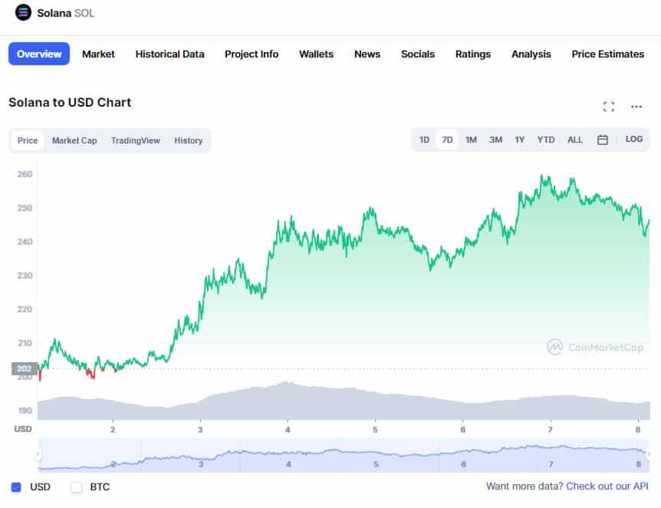Image resolution: width=661 pixels, height=508 pixels.
Task: Open the three-dot chart options menu
Action: 636,107
